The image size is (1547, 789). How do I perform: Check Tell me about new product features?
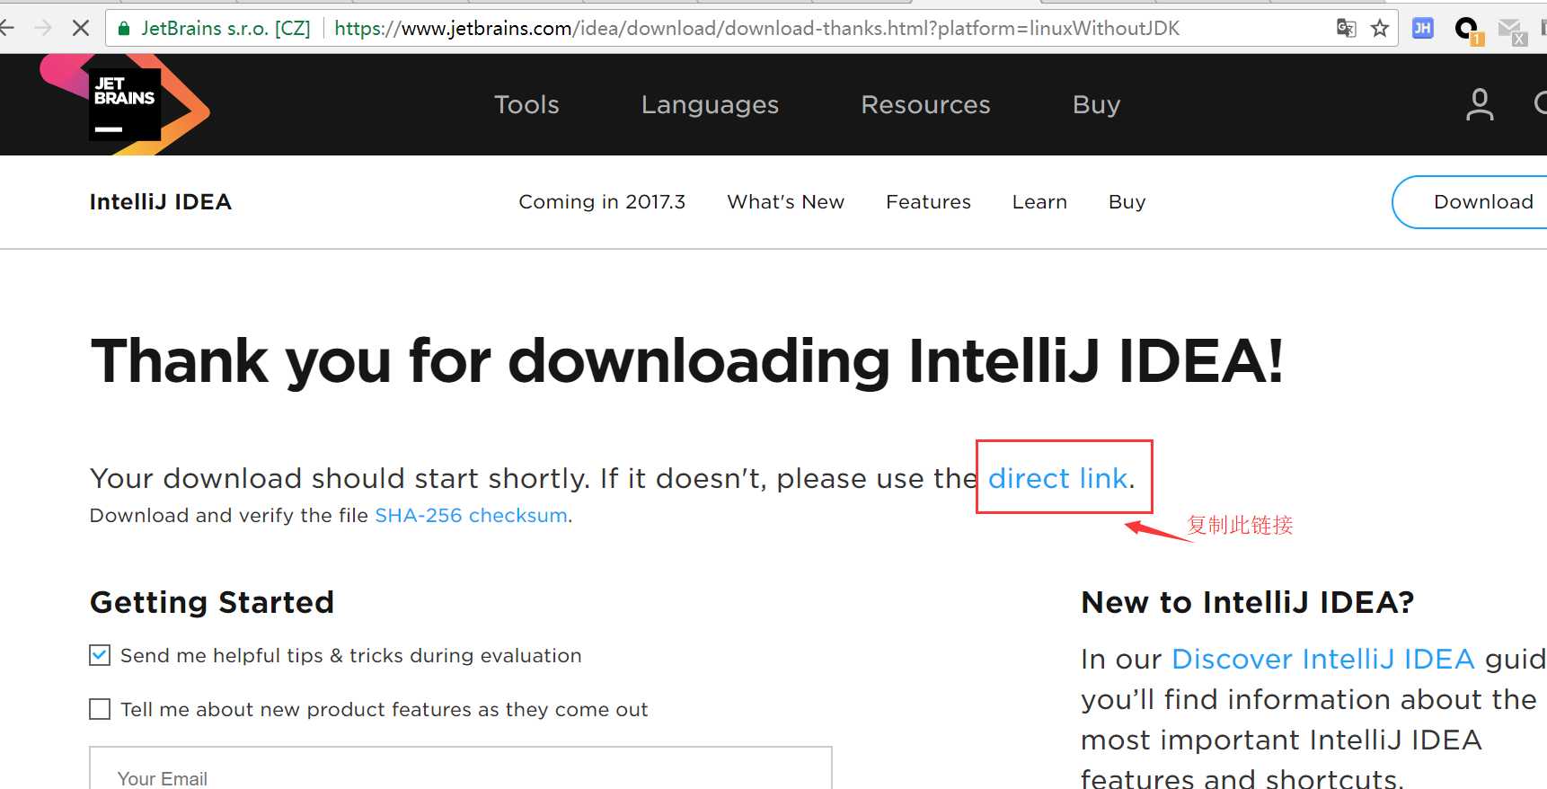100,709
